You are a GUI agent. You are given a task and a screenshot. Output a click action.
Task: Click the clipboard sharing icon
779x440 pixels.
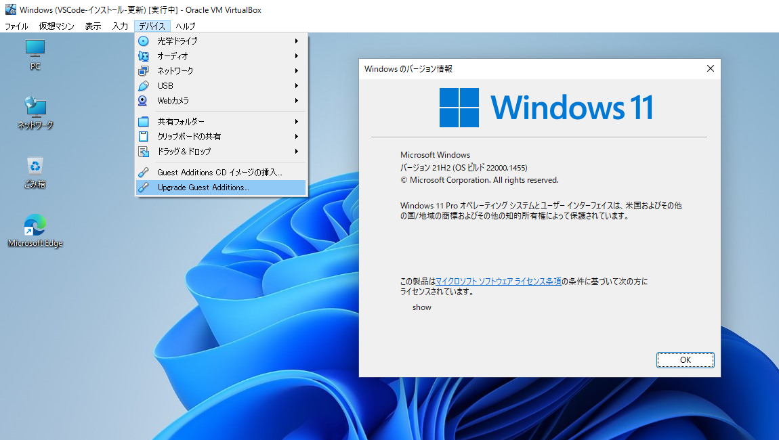point(143,137)
